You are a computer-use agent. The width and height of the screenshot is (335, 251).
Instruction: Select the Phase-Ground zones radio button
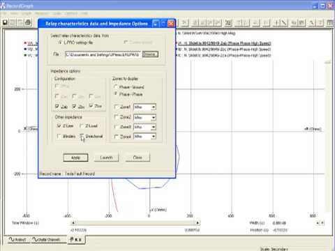tap(116, 87)
